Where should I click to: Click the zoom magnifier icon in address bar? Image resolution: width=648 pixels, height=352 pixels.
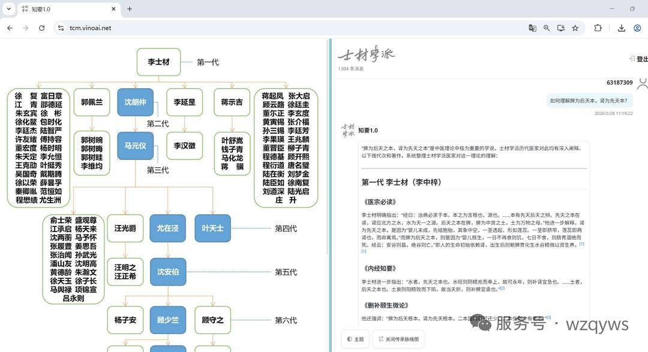point(547,28)
